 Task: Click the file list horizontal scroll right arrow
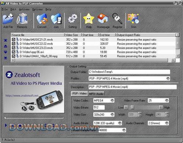pos(173,60)
